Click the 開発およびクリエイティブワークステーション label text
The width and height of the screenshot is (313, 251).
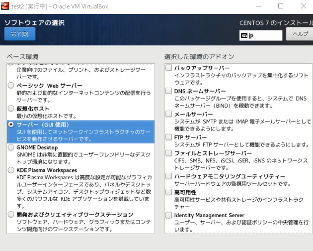tap(75, 215)
